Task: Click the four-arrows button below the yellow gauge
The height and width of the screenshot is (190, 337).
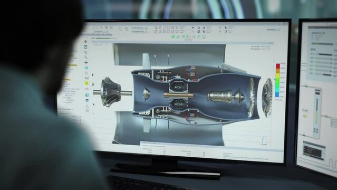Action: [x=316, y=130]
